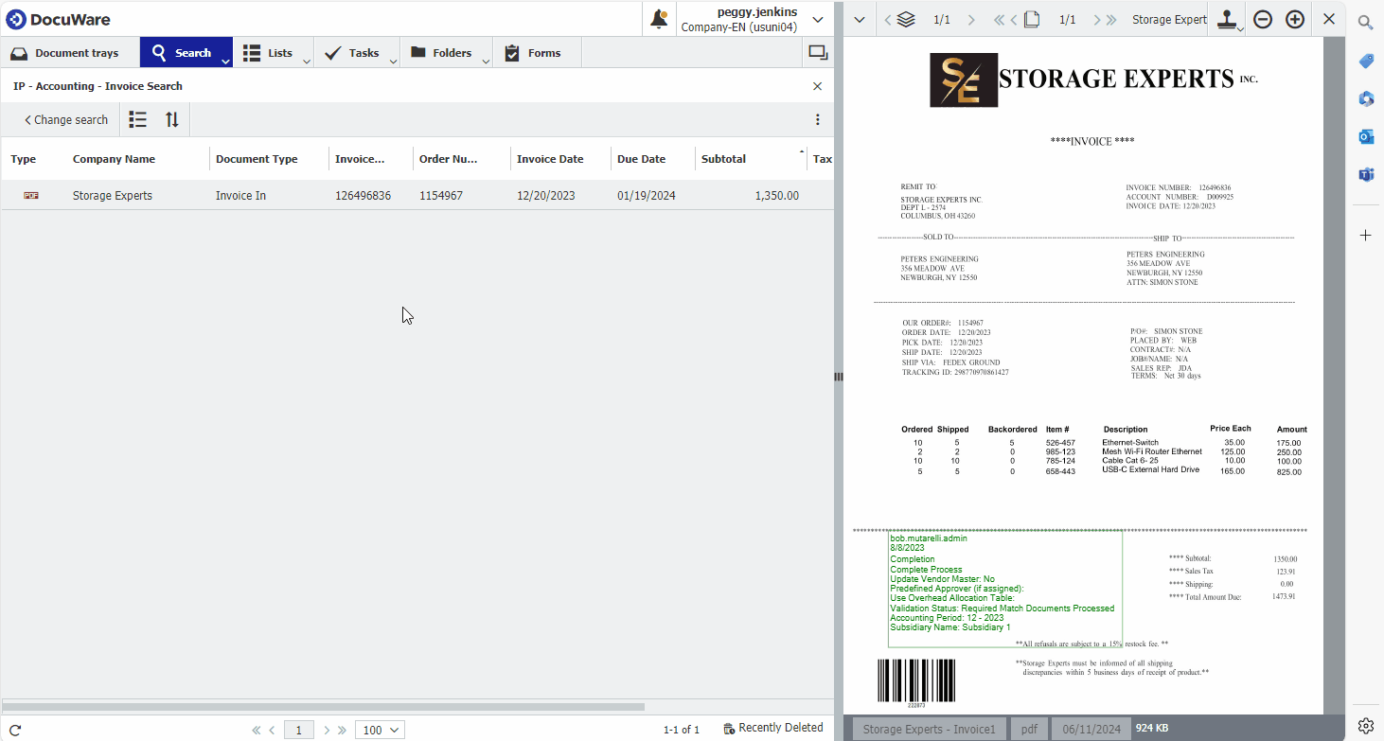Image resolution: width=1384 pixels, height=741 pixels.
Task: Switch to the Document trays tab
Action: (66, 53)
